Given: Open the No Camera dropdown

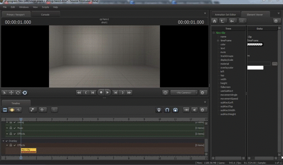Looking at the screenshot, I should pos(184,92).
